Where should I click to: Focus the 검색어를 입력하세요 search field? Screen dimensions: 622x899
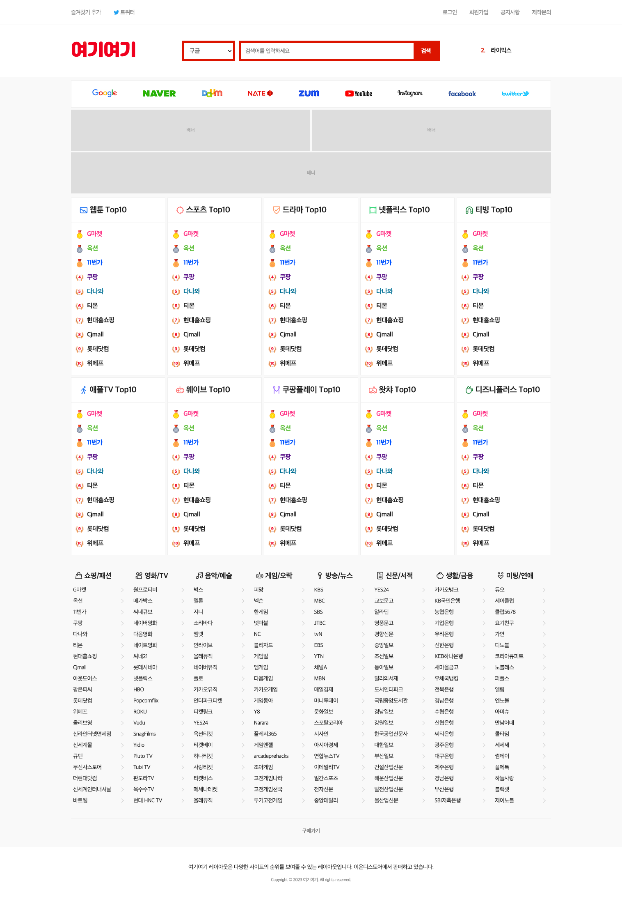click(327, 51)
